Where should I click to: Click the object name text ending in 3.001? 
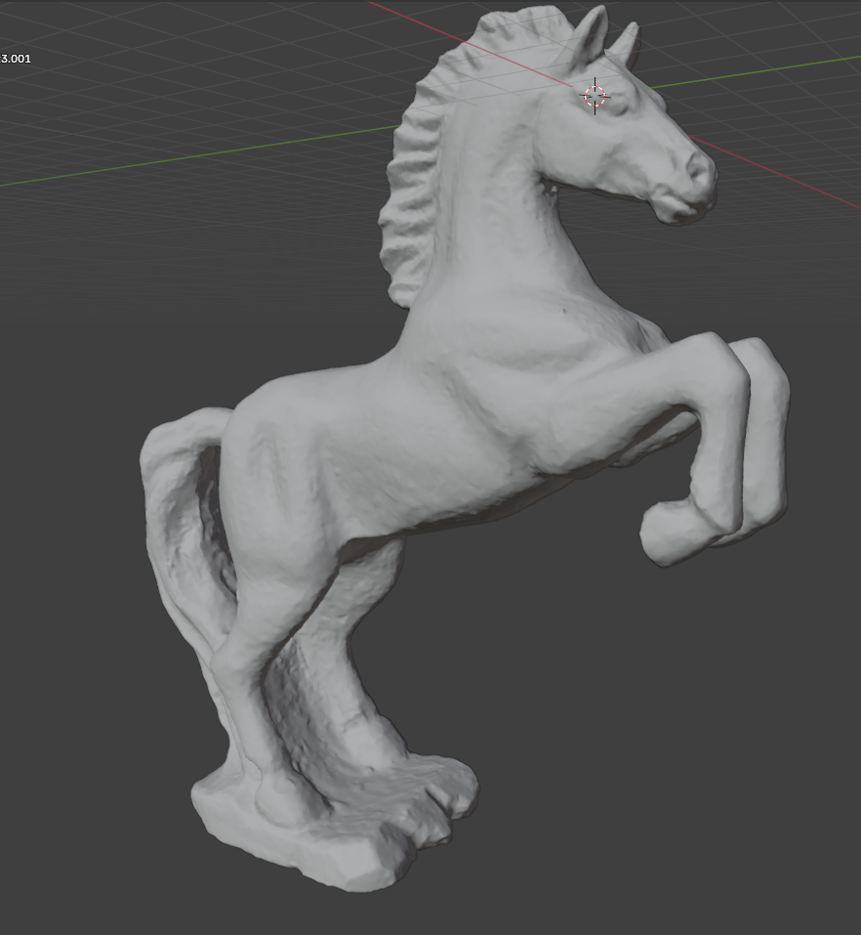[16, 59]
